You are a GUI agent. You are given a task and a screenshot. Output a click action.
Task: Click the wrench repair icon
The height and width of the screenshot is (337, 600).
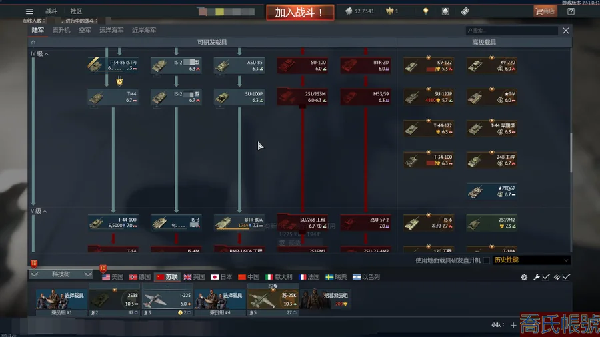point(537,277)
